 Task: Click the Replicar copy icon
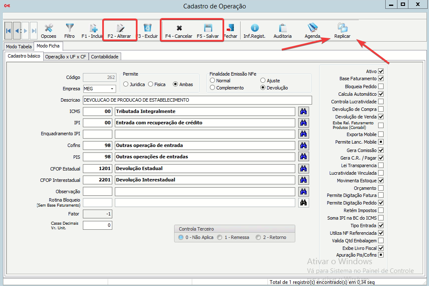point(342,31)
